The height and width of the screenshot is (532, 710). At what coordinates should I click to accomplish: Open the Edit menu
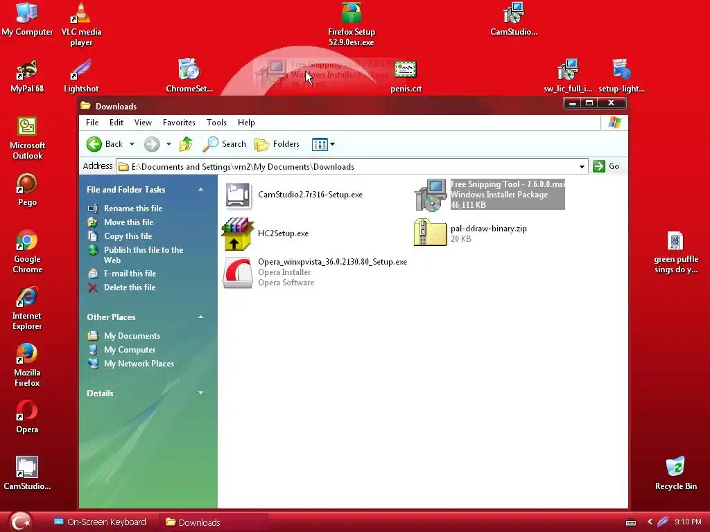click(x=116, y=123)
